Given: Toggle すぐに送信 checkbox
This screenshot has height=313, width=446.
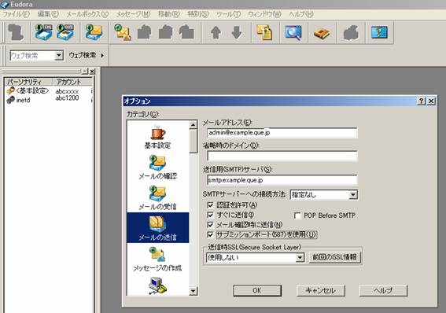Looking at the screenshot, I should (x=210, y=215).
